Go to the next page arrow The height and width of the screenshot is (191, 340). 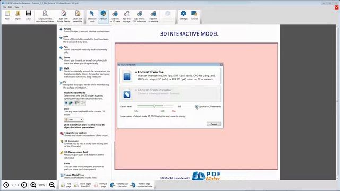coord(24,185)
